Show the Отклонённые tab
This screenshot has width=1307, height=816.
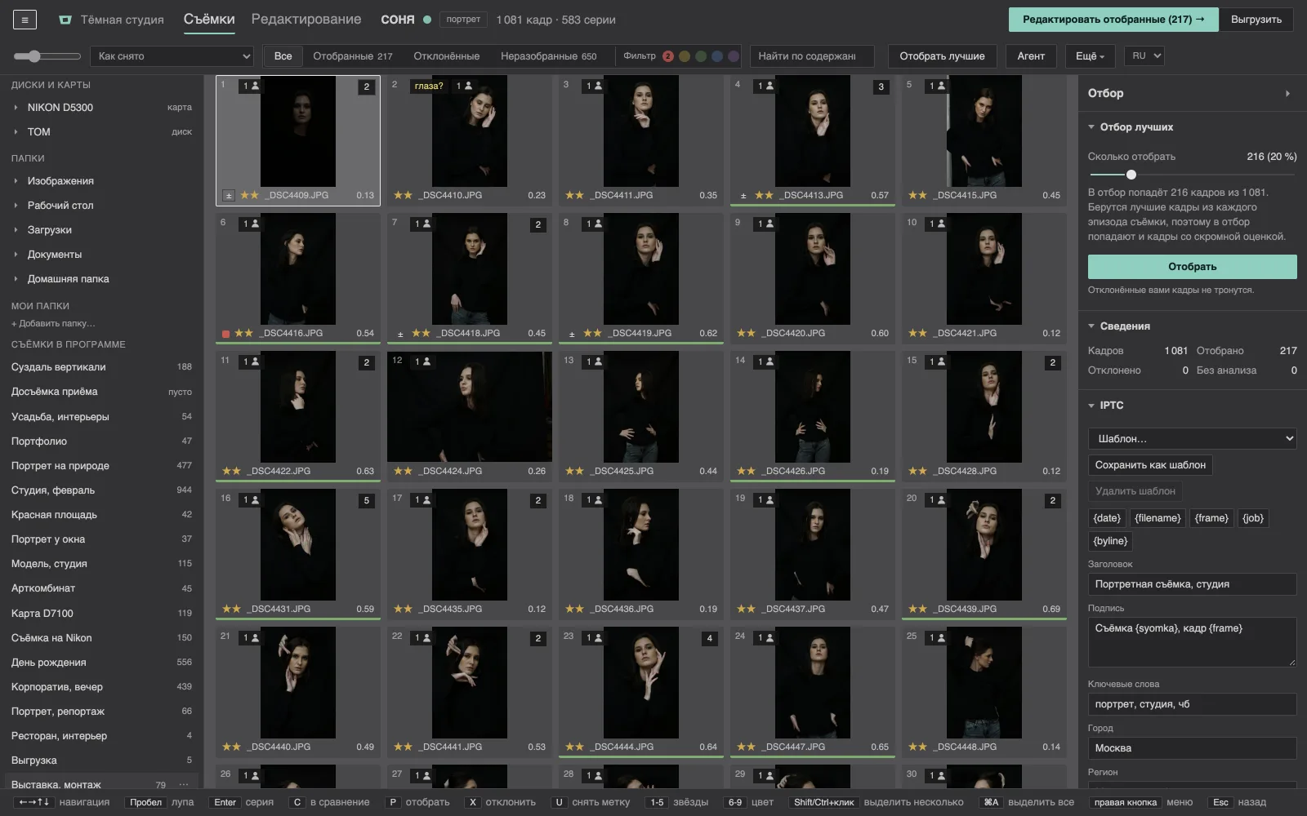pyautogui.click(x=446, y=56)
